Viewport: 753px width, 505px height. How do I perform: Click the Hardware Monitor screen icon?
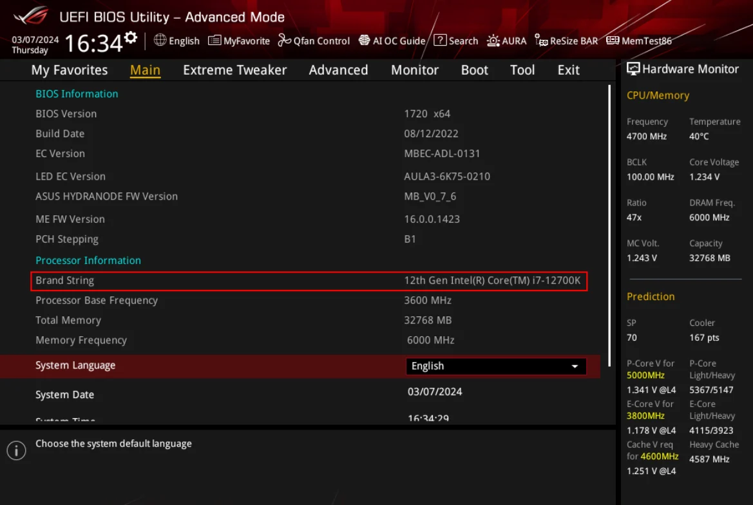[633, 69]
